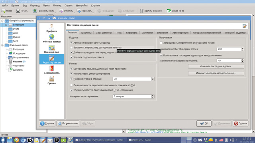
Task: Adjust the Перенос строки column spinner
Action: 153,79
